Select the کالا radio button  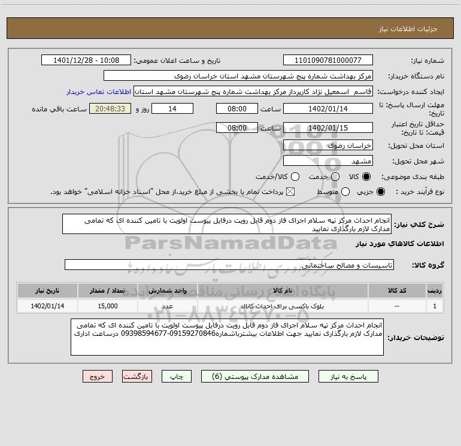pyautogui.click(x=366, y=177)
